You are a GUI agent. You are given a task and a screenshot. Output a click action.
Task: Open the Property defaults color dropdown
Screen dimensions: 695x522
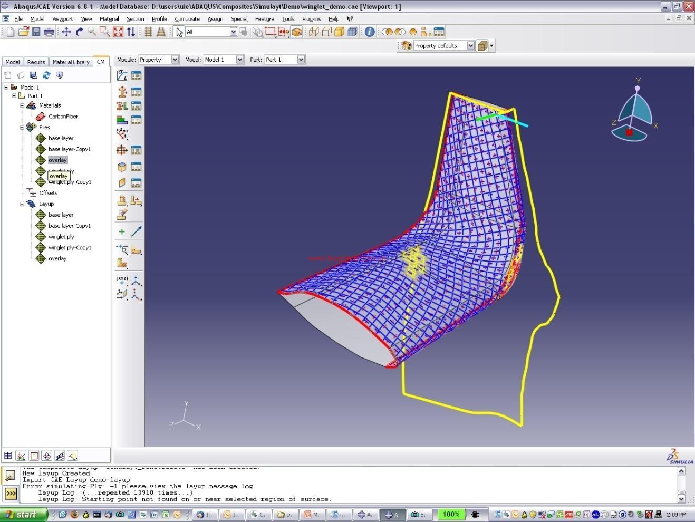click(470, 46)
